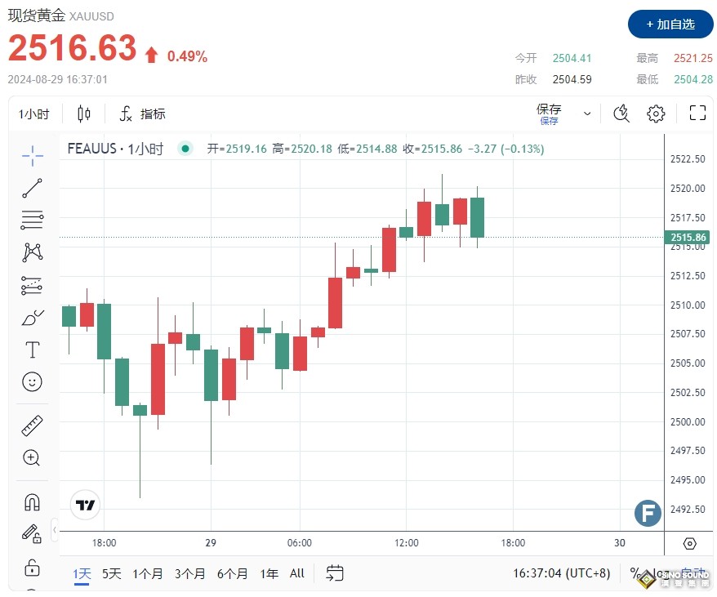Change the 1小时 time interval
Image resolution: width=717 pixels, height=597 pixels.
(x=33, y=114)
